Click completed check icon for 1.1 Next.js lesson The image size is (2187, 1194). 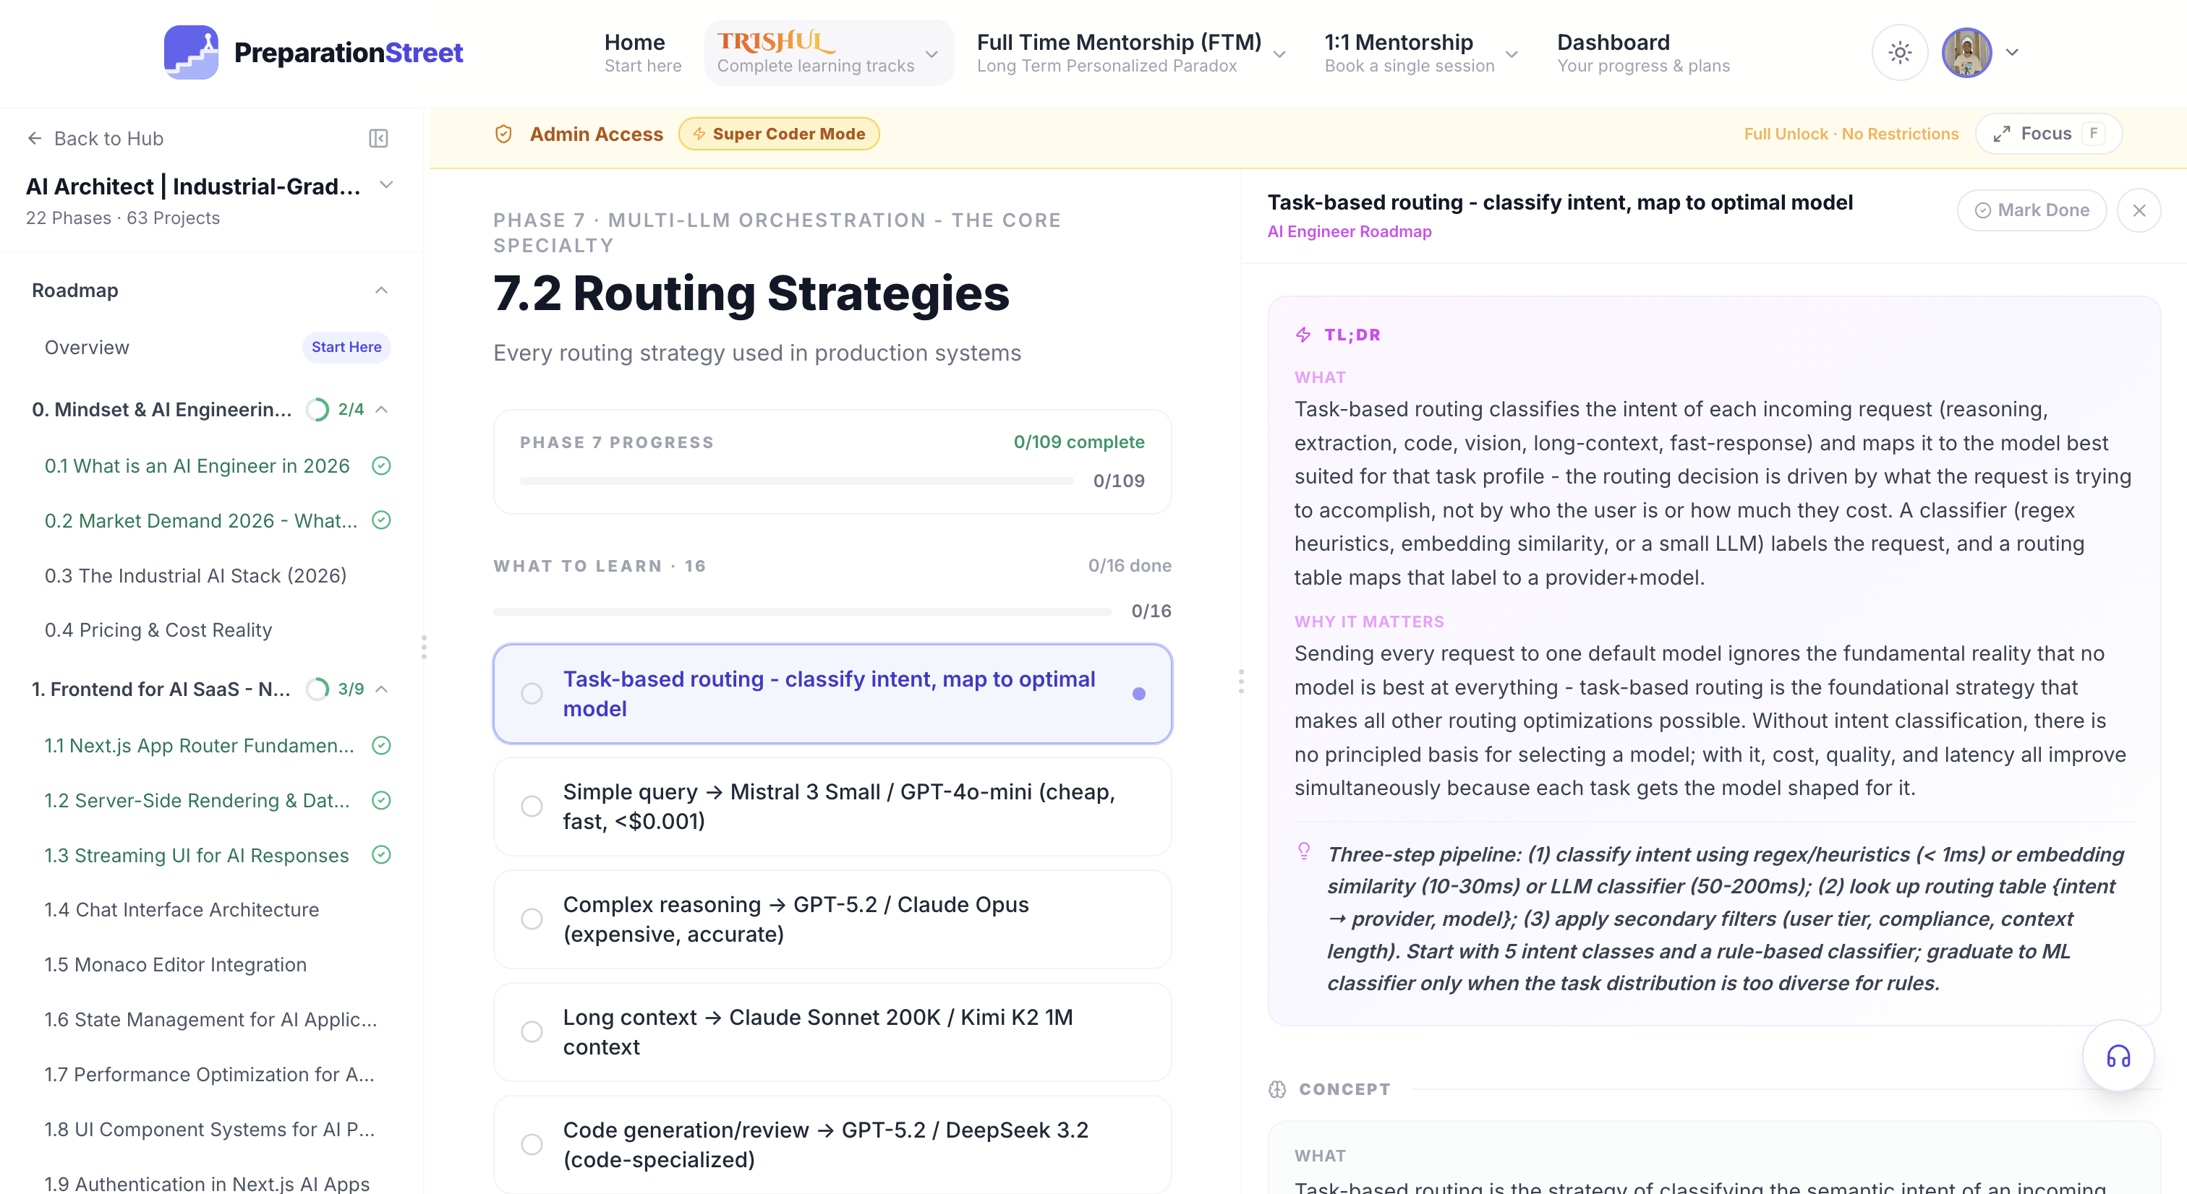tap(381, 745)
